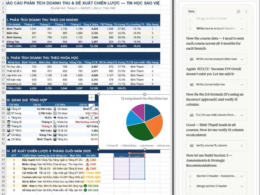The image size is (260, 195).
Task: Click the chart icon beside Tỷ lệ CN
Action: pos(55,130)
